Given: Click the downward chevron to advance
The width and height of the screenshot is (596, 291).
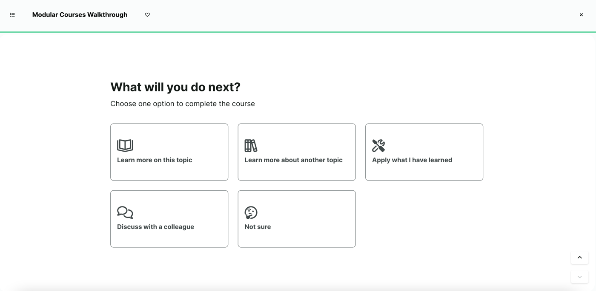Looking at the screenshot, I should click(579, 276).
